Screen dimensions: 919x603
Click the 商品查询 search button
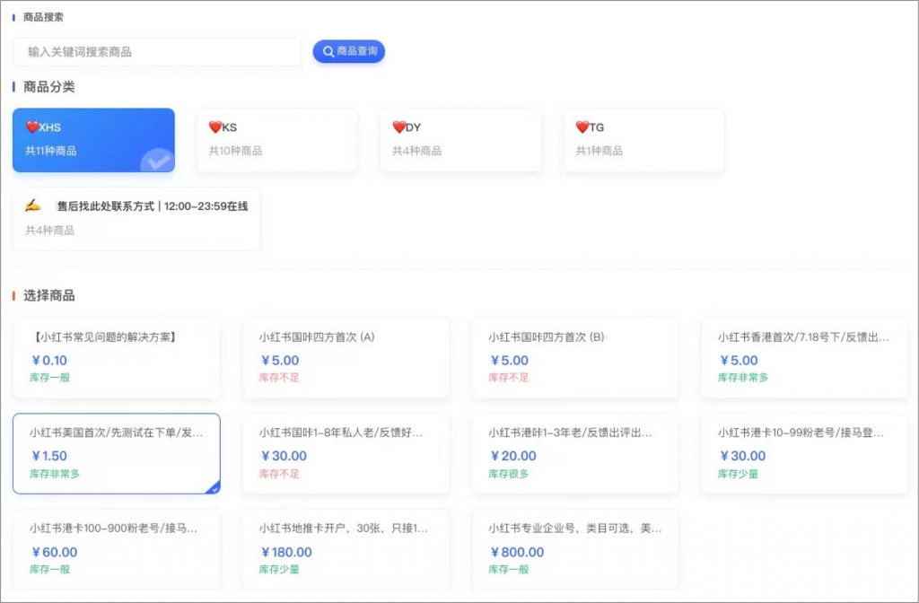[348, 51]
